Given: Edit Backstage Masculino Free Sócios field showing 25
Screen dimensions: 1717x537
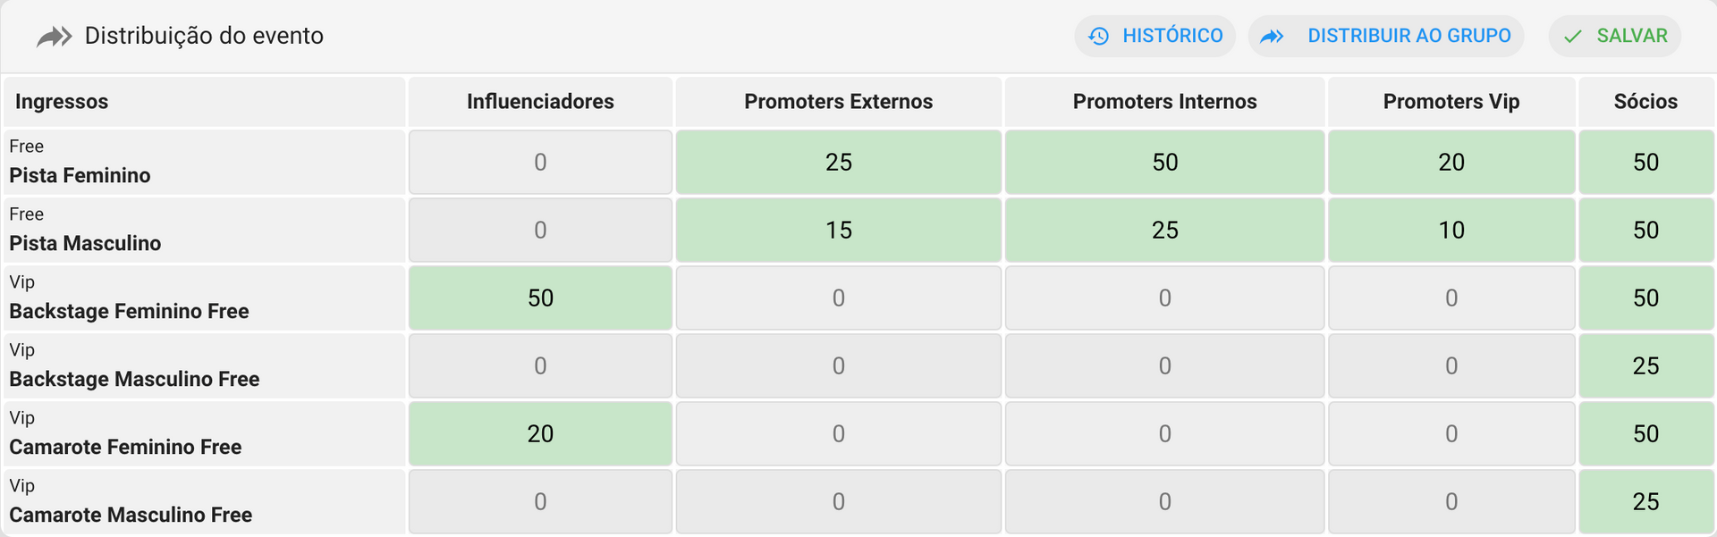Looking at the screenshot, I should [1645, 365].
